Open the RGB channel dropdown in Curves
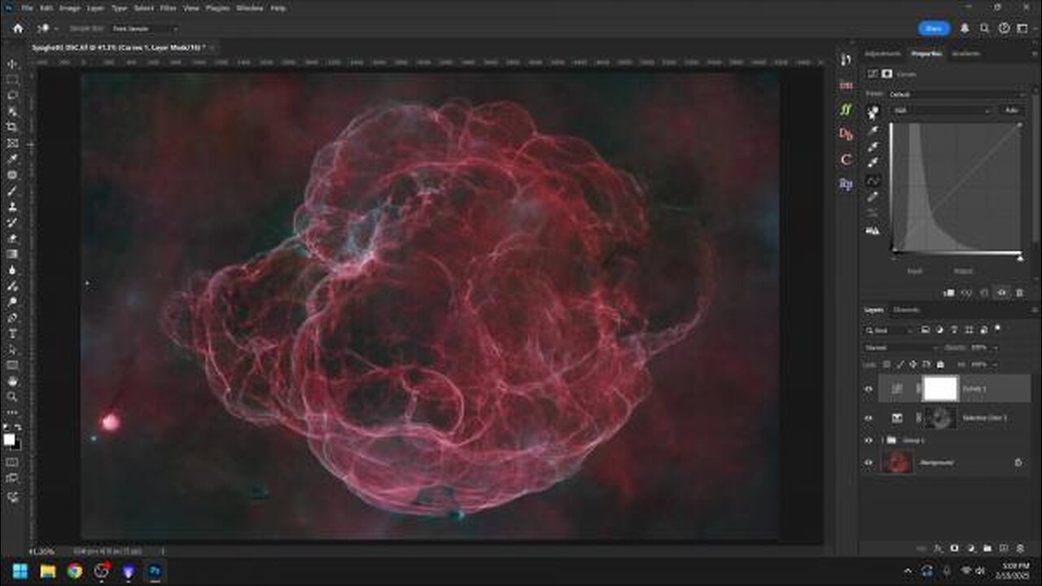 click(942, 110)
